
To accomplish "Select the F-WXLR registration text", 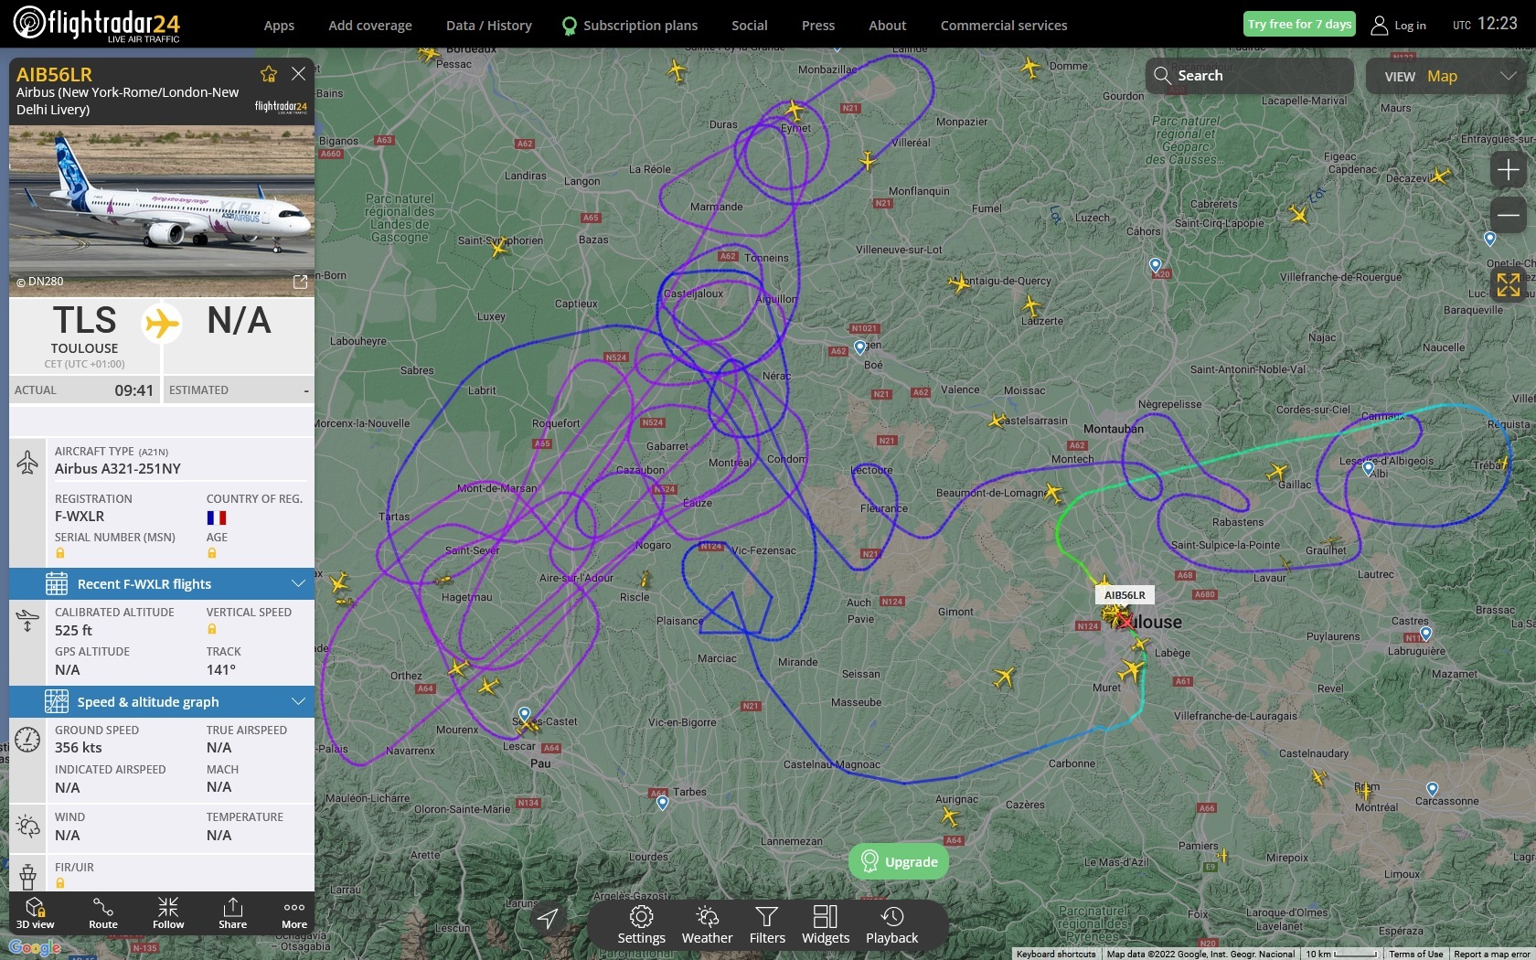I will coord(80,516).
